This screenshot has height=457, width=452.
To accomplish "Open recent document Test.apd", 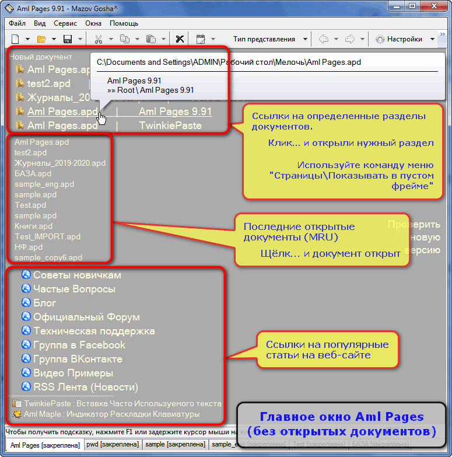I will coord(30,205).
